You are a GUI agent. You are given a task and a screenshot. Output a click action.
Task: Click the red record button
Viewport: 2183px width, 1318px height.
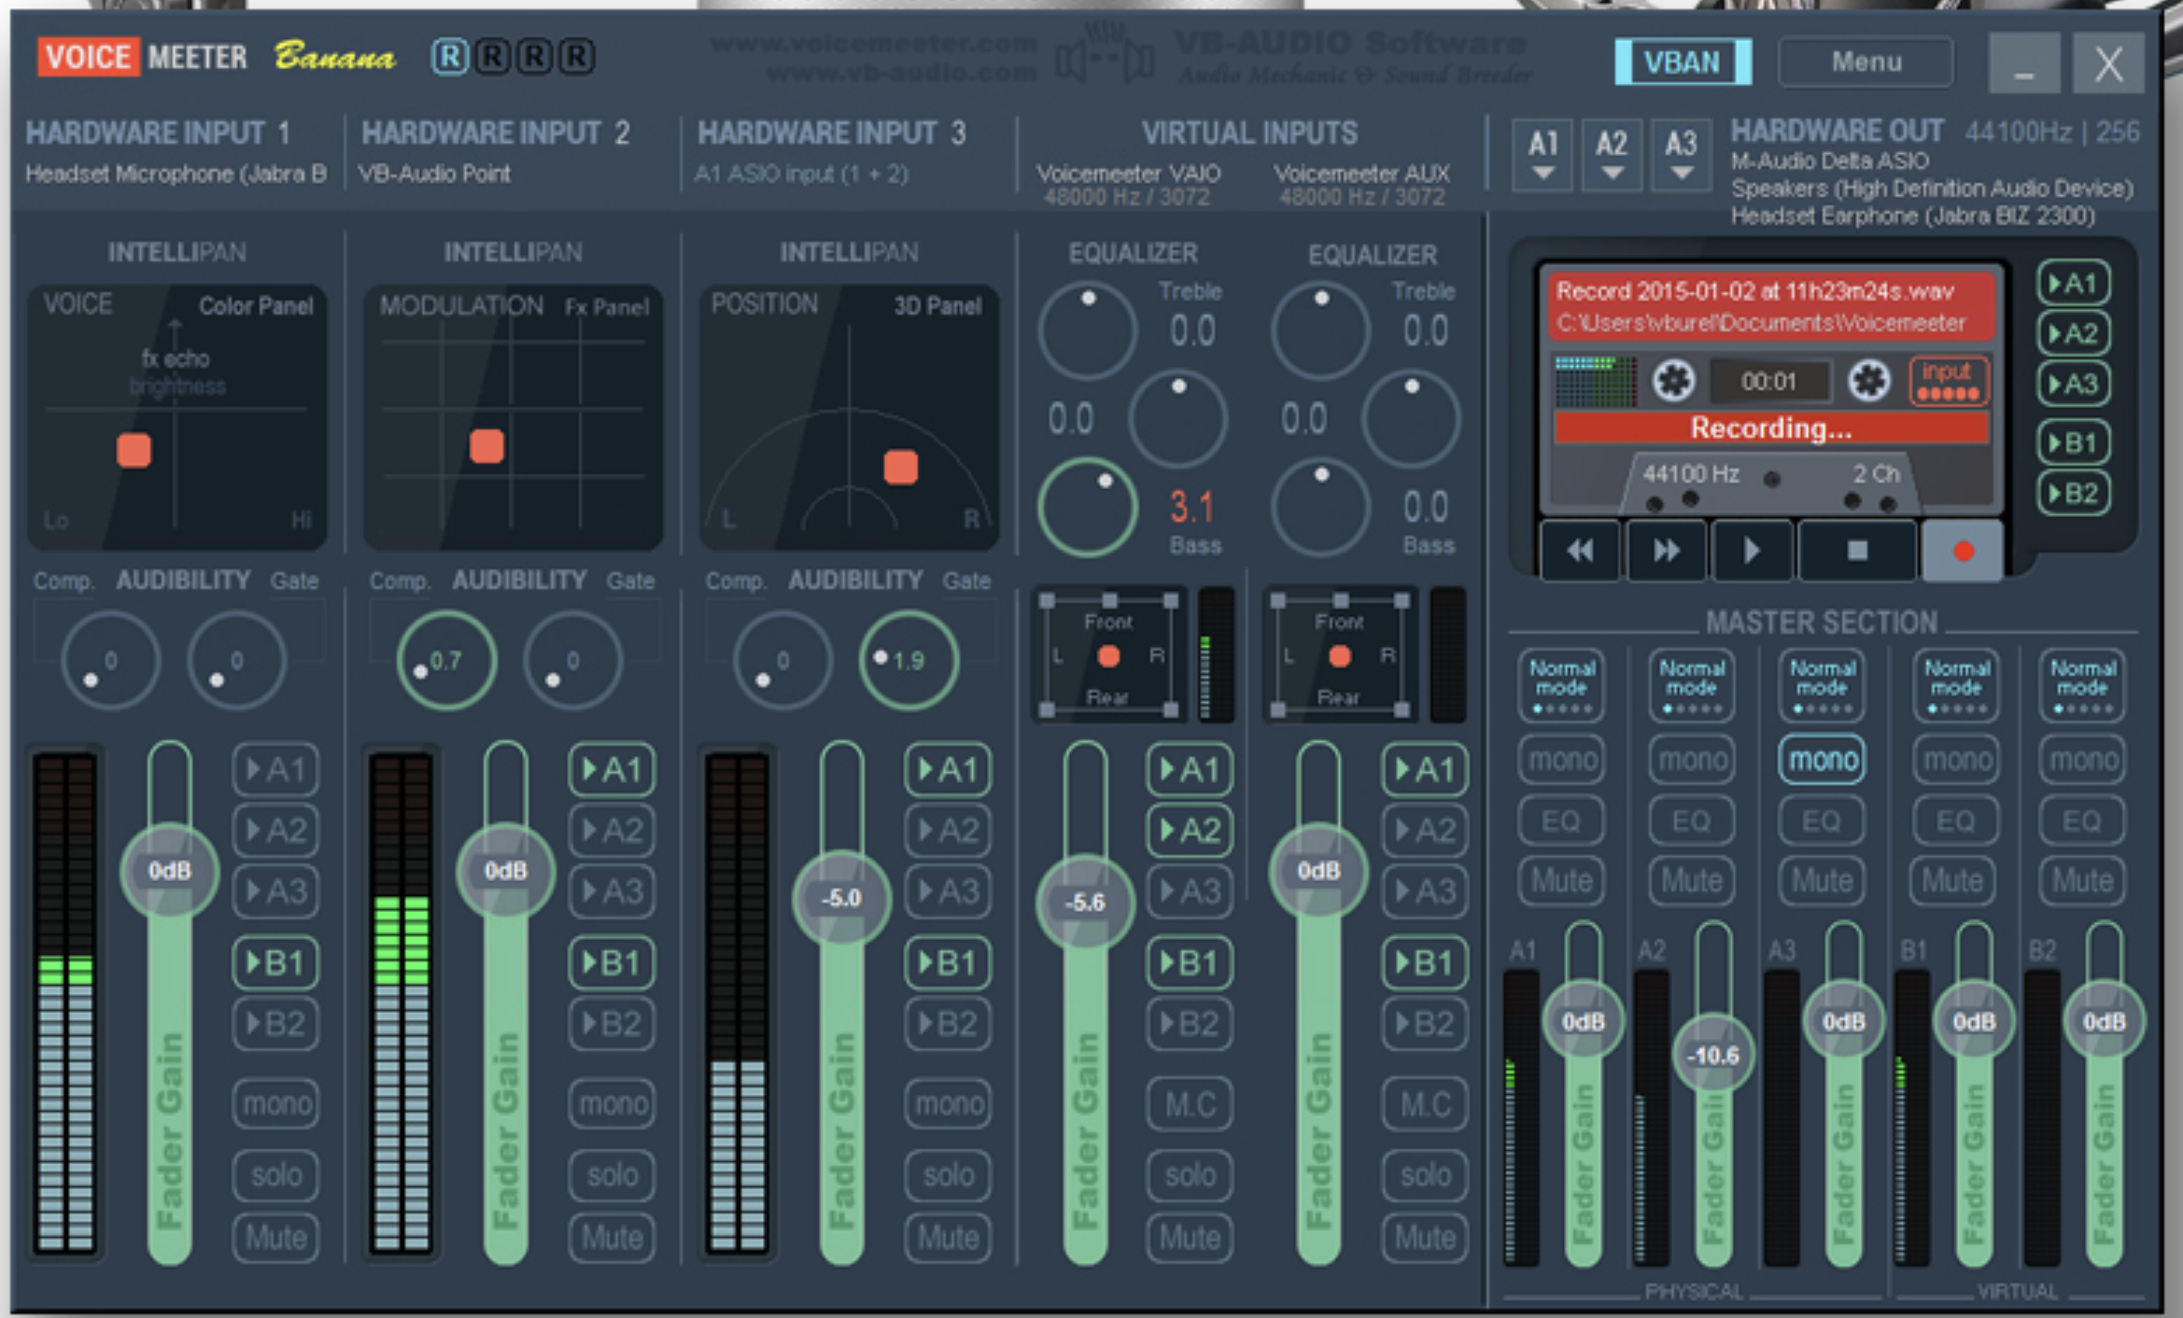coord(1962,551)
